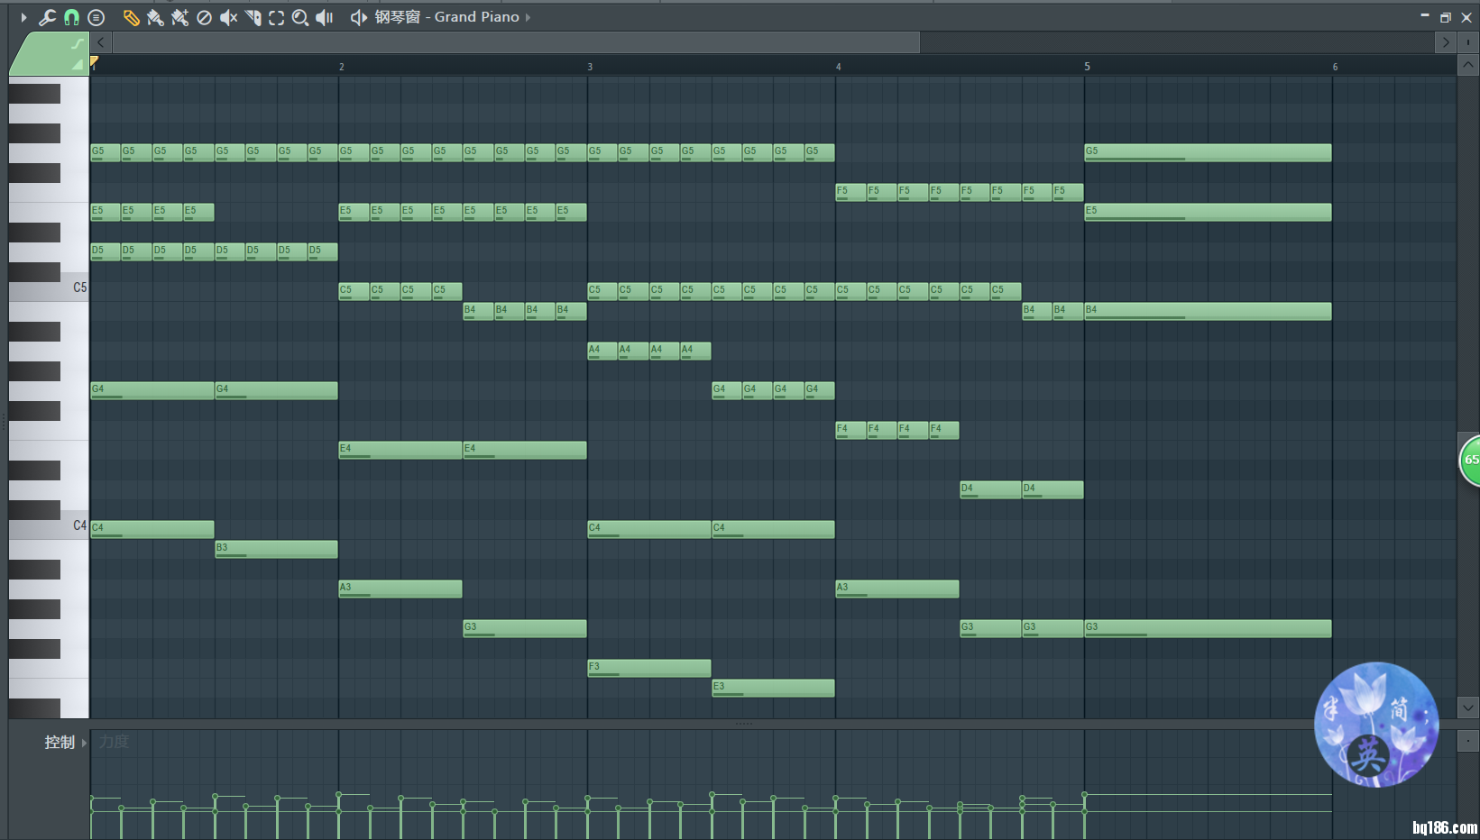Select the first A4 note at bar 3
Viewport: 1480px width, 840px height.
click(x=602, y=351)
